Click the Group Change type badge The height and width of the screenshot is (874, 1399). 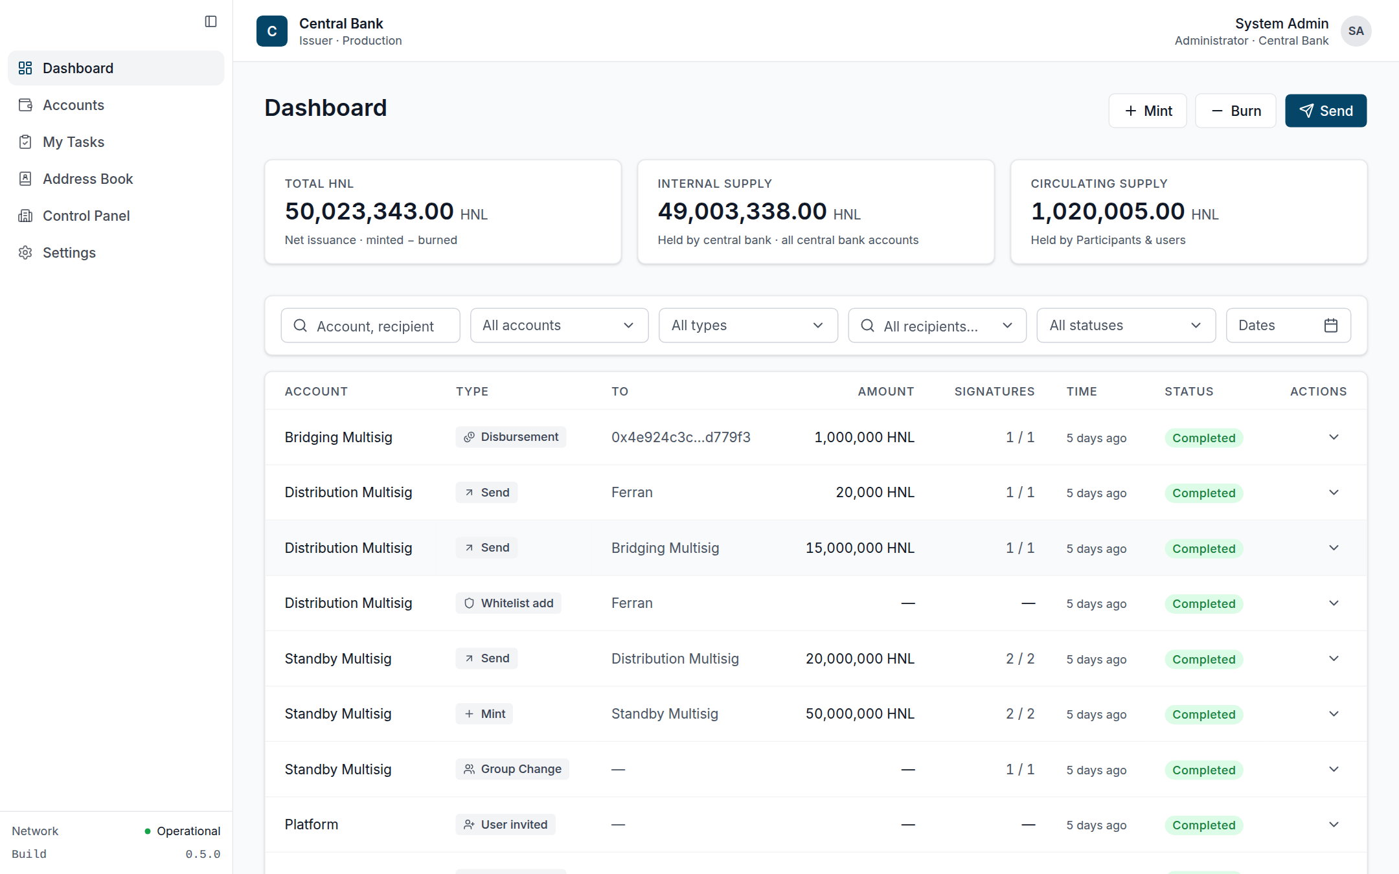tap(512, 769)
